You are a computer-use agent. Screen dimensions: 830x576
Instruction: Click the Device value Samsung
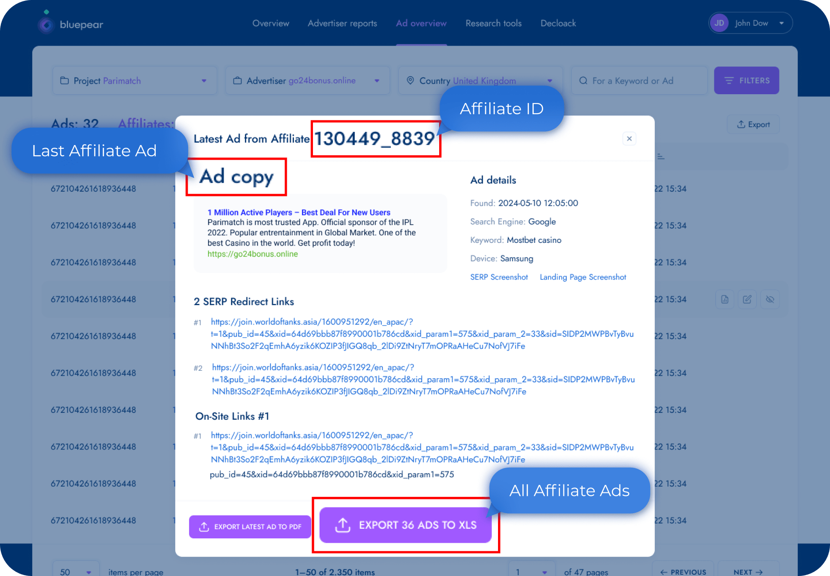pyautogui.click(x=517, y=259)
